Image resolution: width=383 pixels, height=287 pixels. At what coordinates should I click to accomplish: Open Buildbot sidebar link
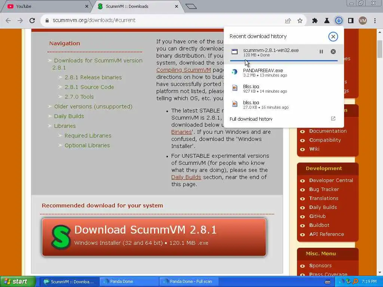(x=319, y=225)
